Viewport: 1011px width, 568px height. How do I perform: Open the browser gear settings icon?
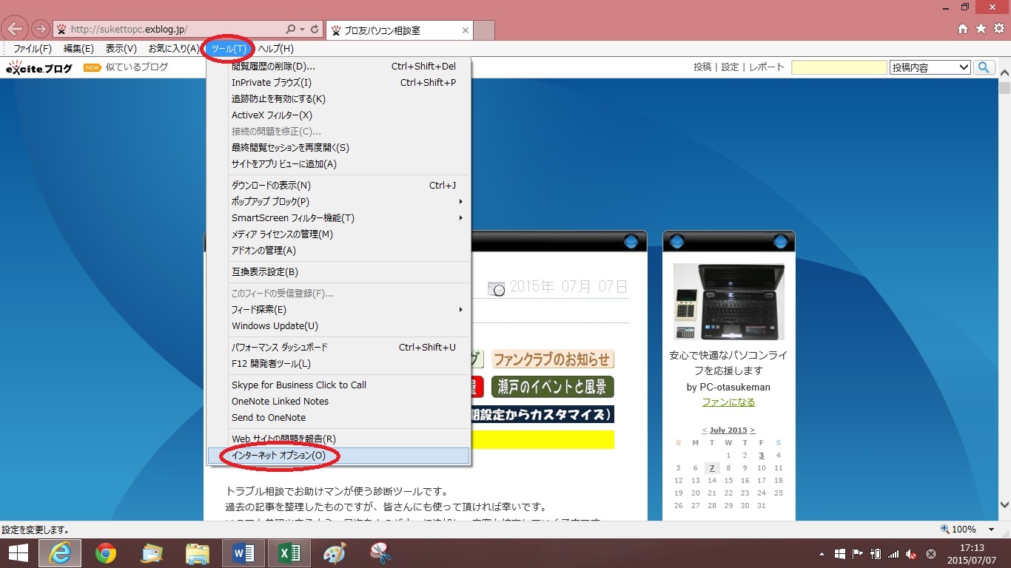tap(998, 29)
